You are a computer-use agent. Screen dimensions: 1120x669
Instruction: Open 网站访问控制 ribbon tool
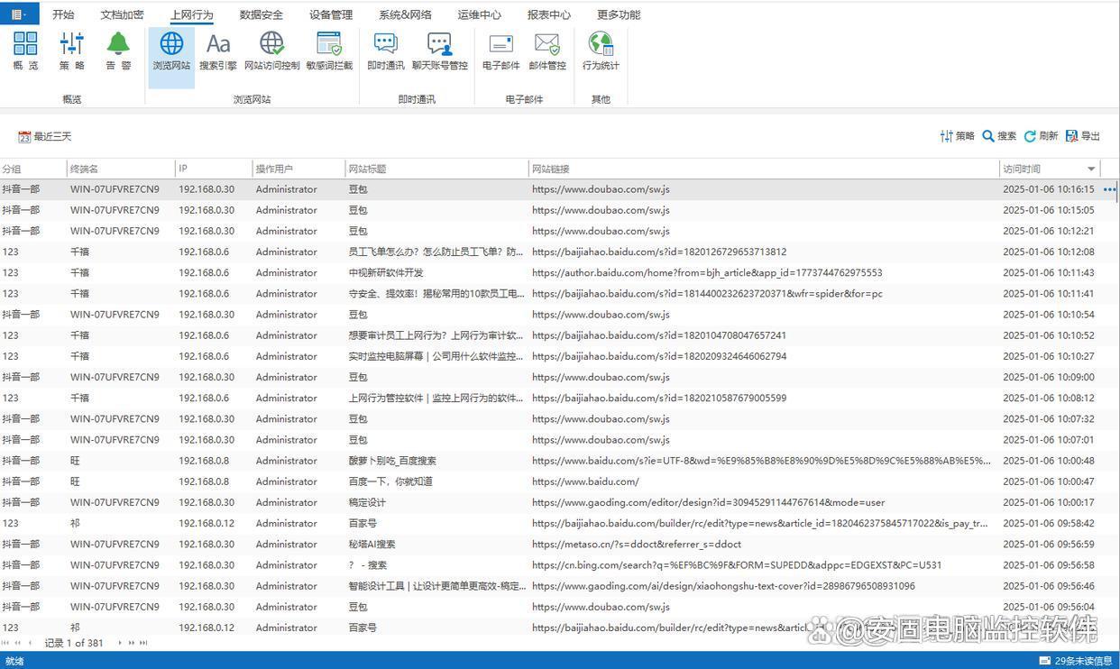click(x=271, y=50)
